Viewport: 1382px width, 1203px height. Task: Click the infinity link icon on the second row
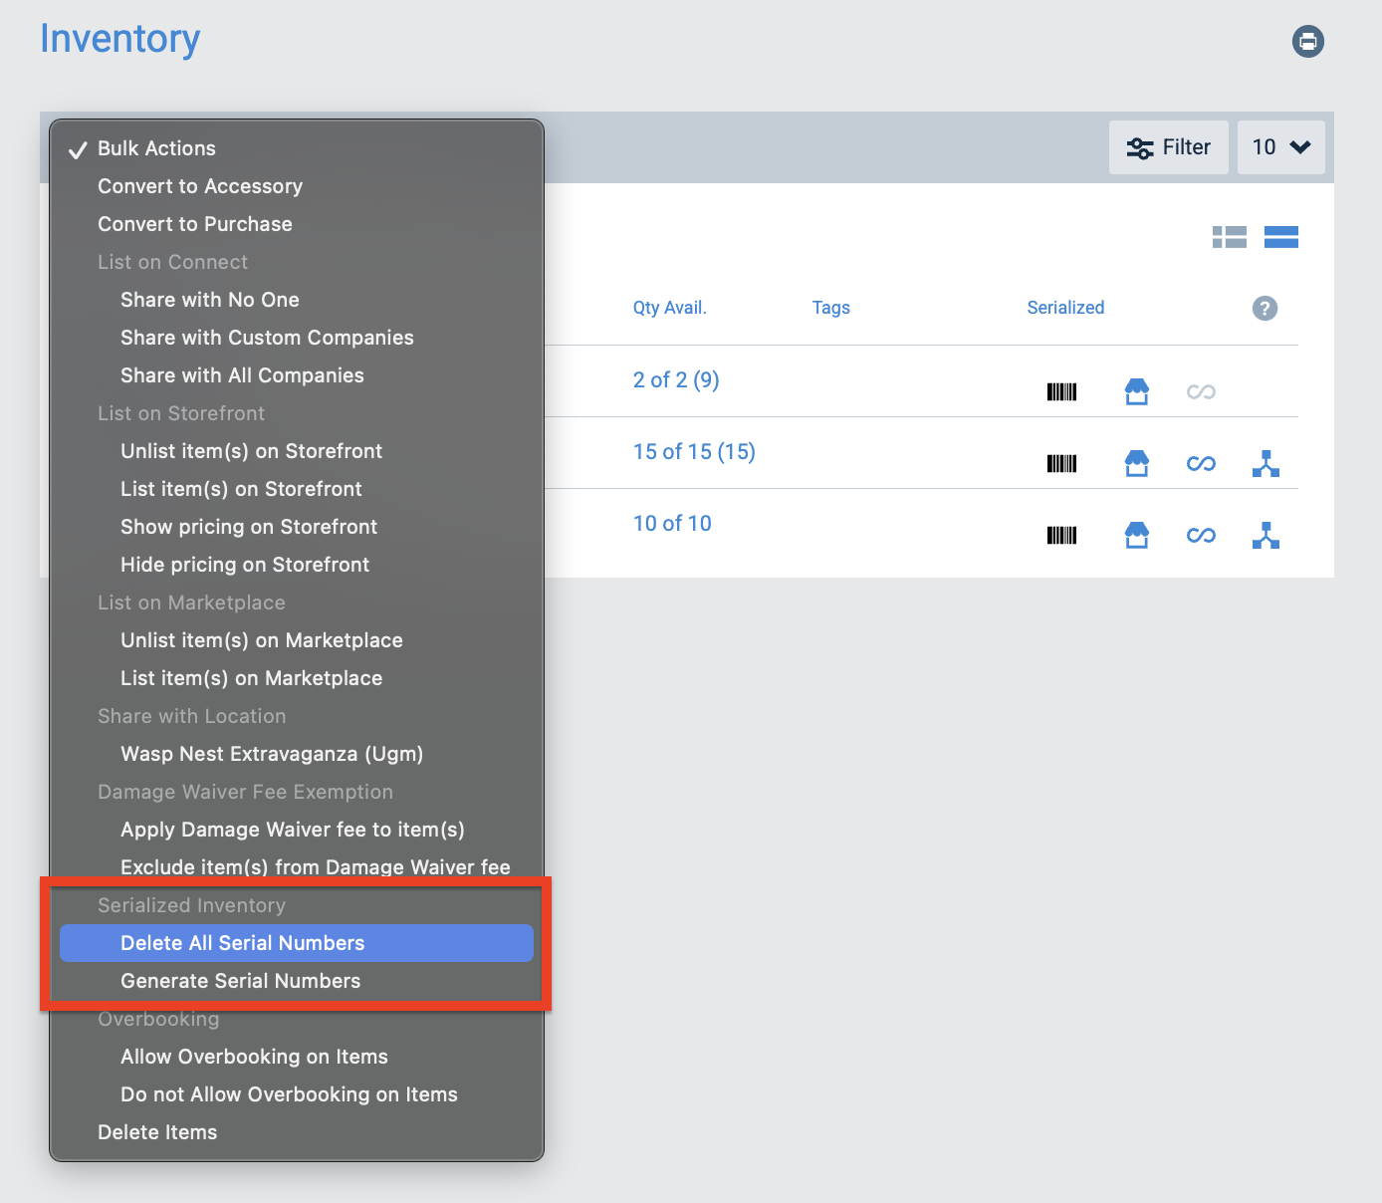pos(1201,462)
